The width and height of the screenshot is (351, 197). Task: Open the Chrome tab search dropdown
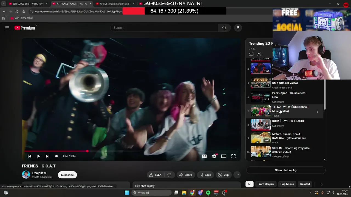[4, 4]
